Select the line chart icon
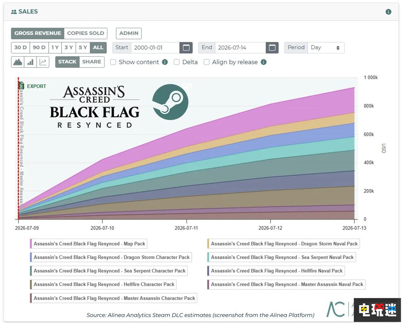402x323 pixels. click(43, 62)
